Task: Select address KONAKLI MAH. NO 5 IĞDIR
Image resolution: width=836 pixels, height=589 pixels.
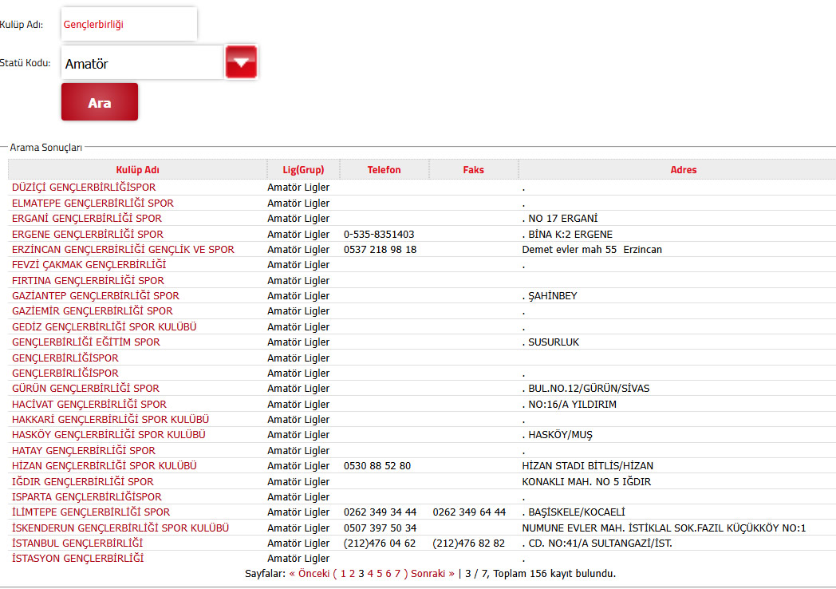Action: point(586,482)
